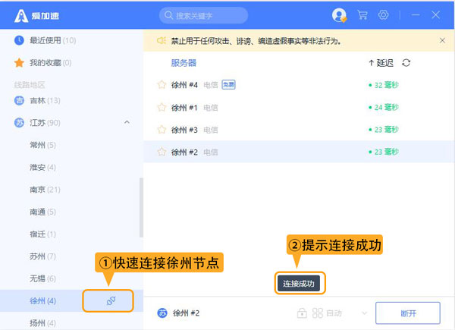
Task: Click the 免费 badge on 徐州 #4
Action: pos(229,84)
